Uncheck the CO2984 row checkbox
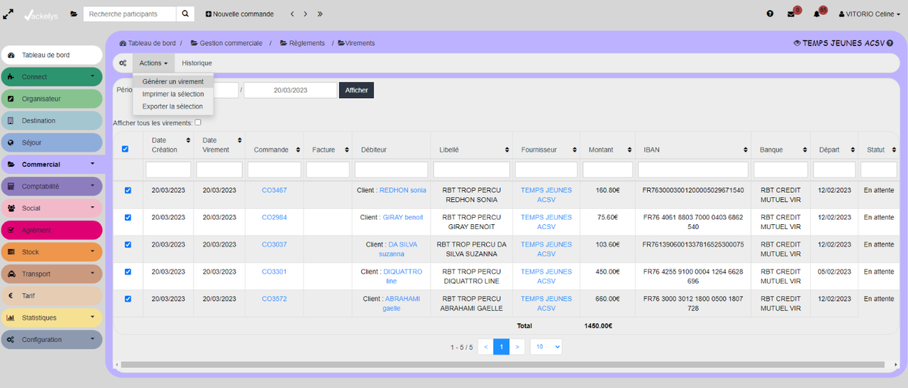Viewport: 908px width, 388px height. coord(128,217)
